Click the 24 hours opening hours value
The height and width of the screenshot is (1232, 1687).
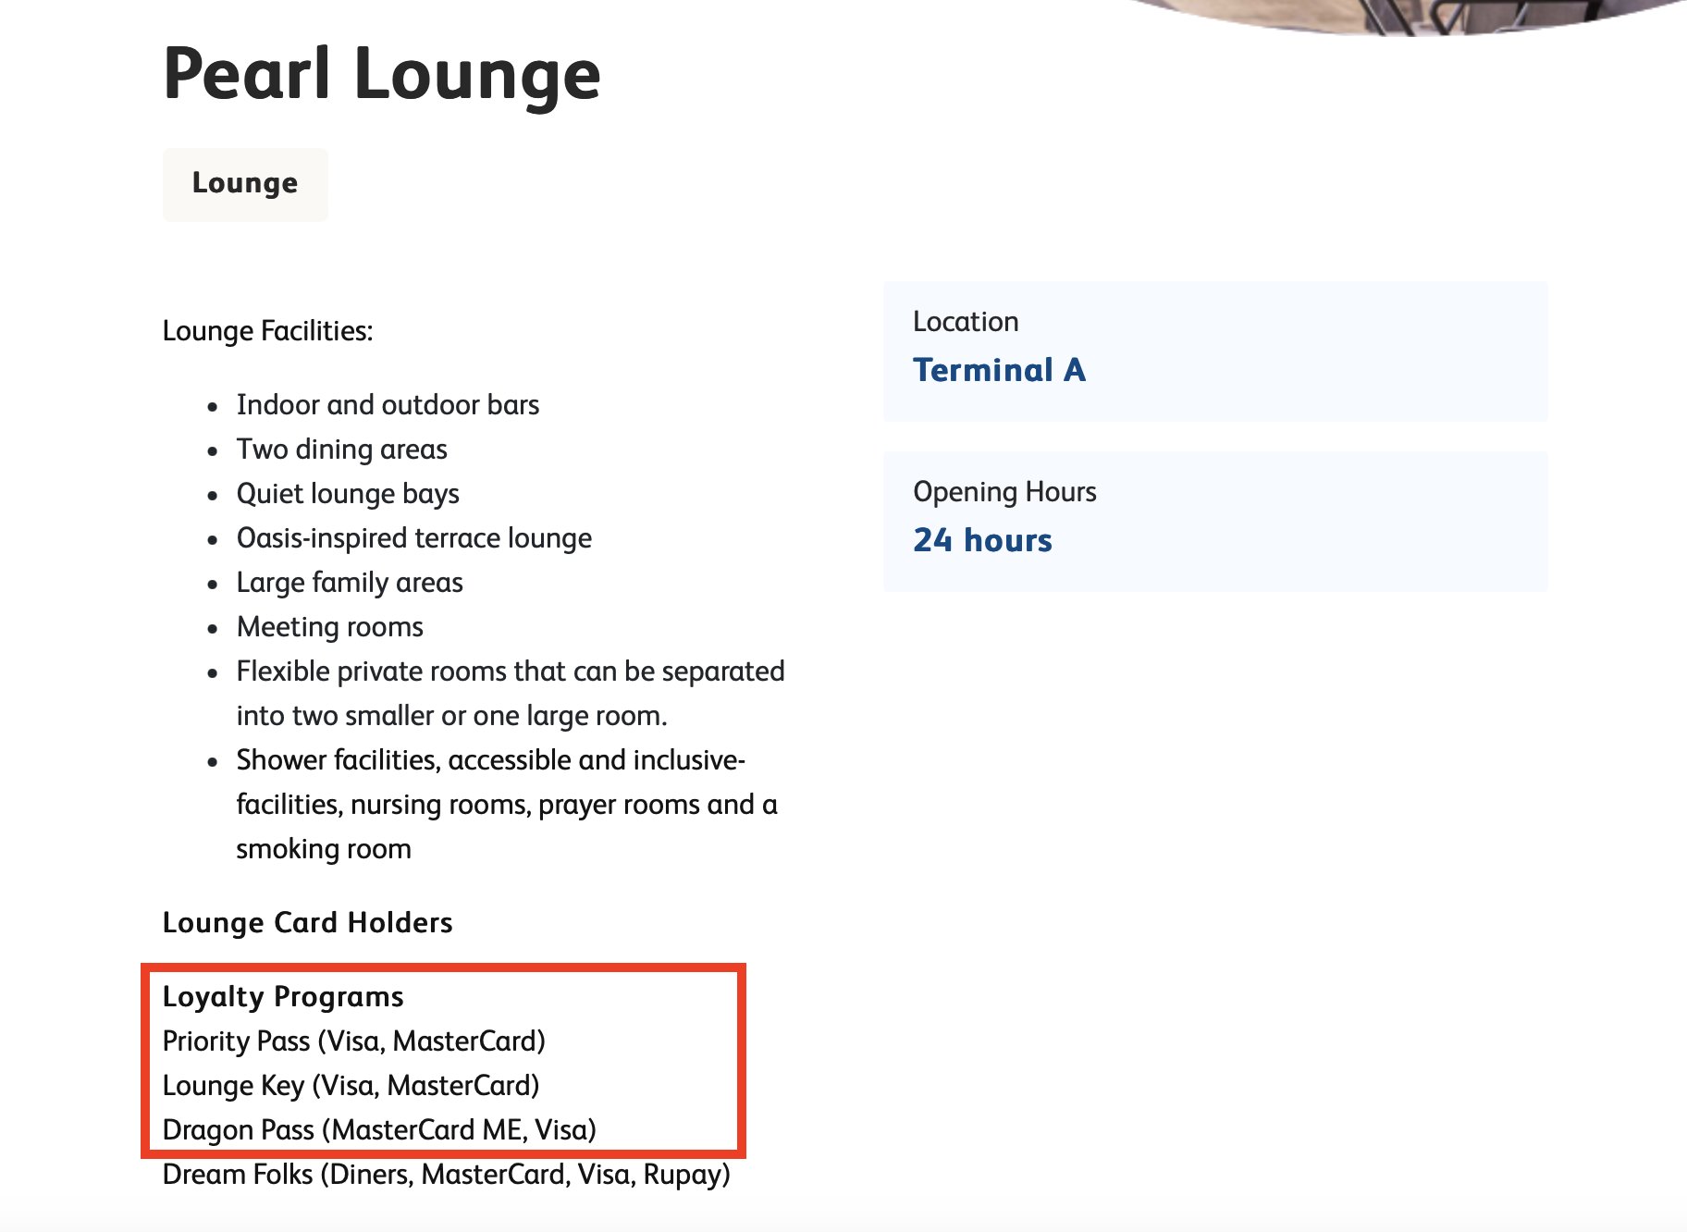coord(982,540)
